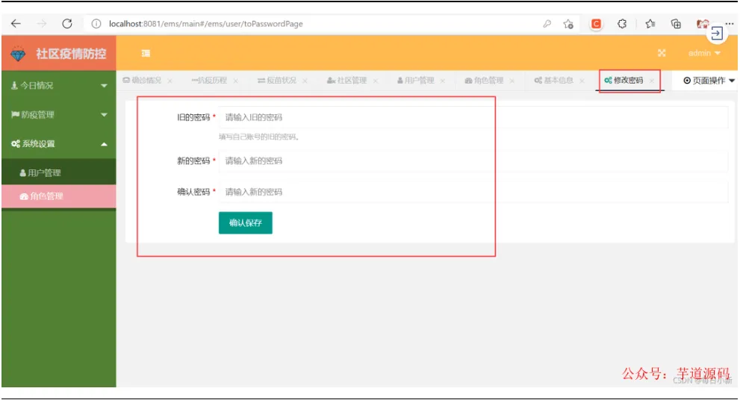Switch to the 基本信息 tab
The height and width of the screenshot is (400, 740).
[x=553, y=80]
